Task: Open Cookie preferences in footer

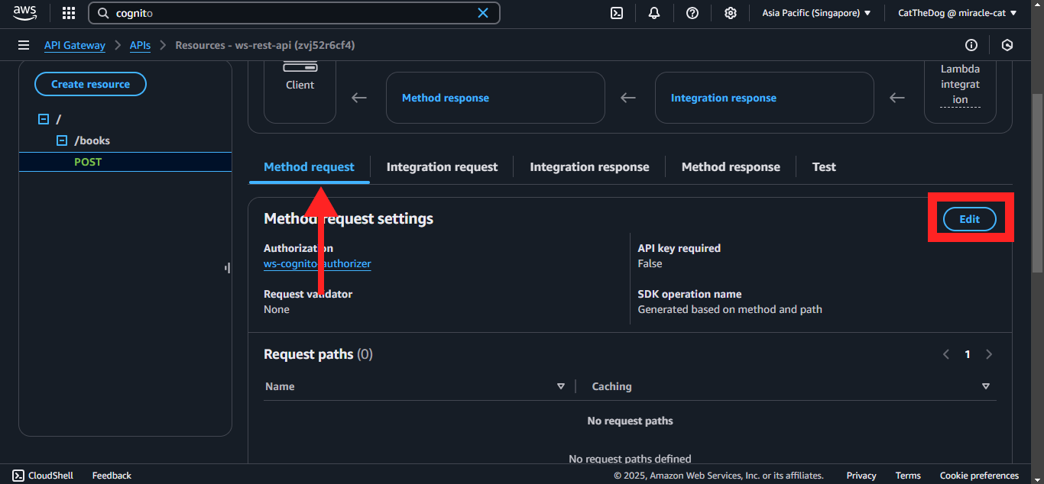Action: pos(979,475)
